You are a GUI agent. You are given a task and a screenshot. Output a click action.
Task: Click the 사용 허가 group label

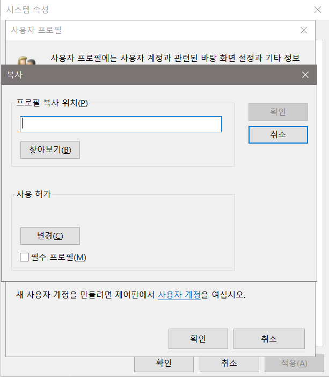click(x=34, y=194)
